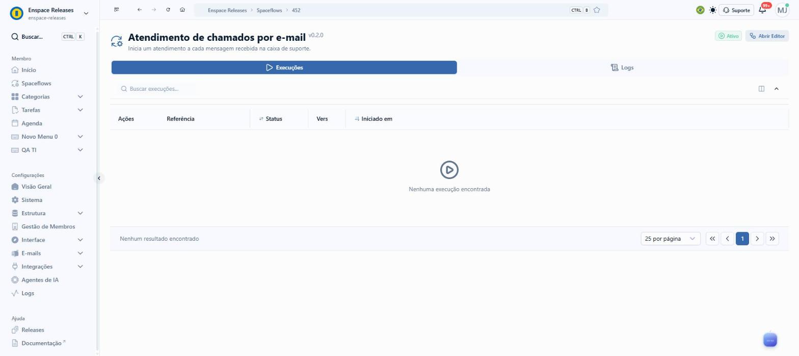This screenshot has width=799, height=356.
Task: Open the column visibility icon
Action: click(x=761, y=89)
